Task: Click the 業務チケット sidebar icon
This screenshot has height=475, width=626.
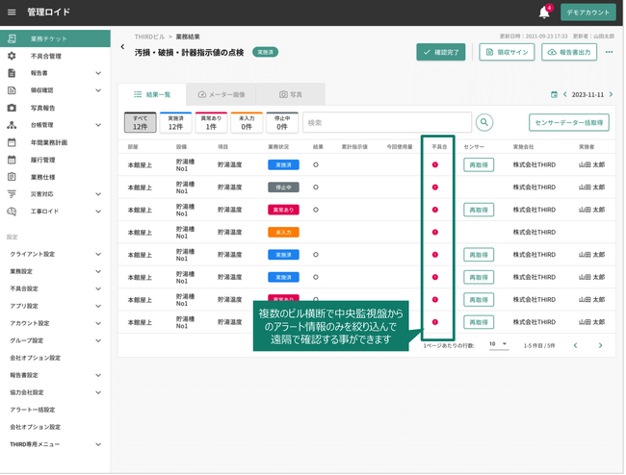Action: (12, 38)
